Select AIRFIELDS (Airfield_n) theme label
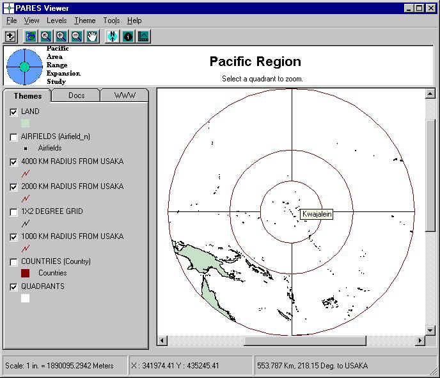Image resolution: width=440 pixels, height=378 pixels. (x=56, y=136)
